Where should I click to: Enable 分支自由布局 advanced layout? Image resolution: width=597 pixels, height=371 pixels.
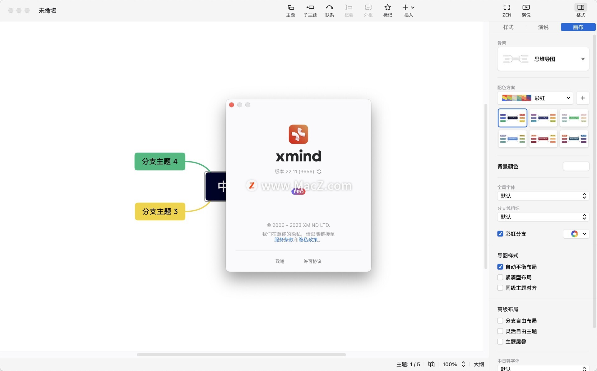(500, 320)
